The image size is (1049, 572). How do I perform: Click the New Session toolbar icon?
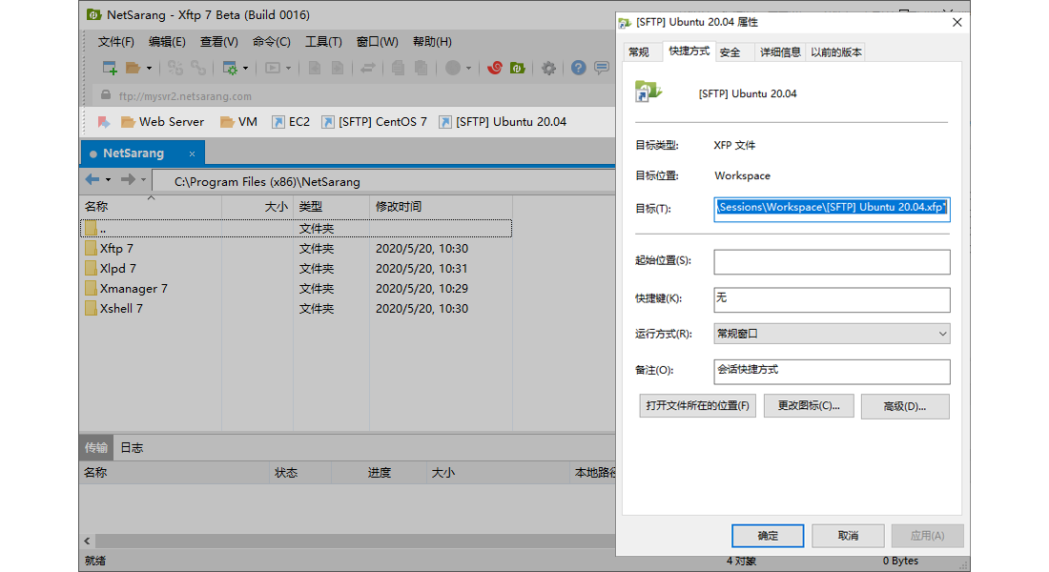pos(109,68)
